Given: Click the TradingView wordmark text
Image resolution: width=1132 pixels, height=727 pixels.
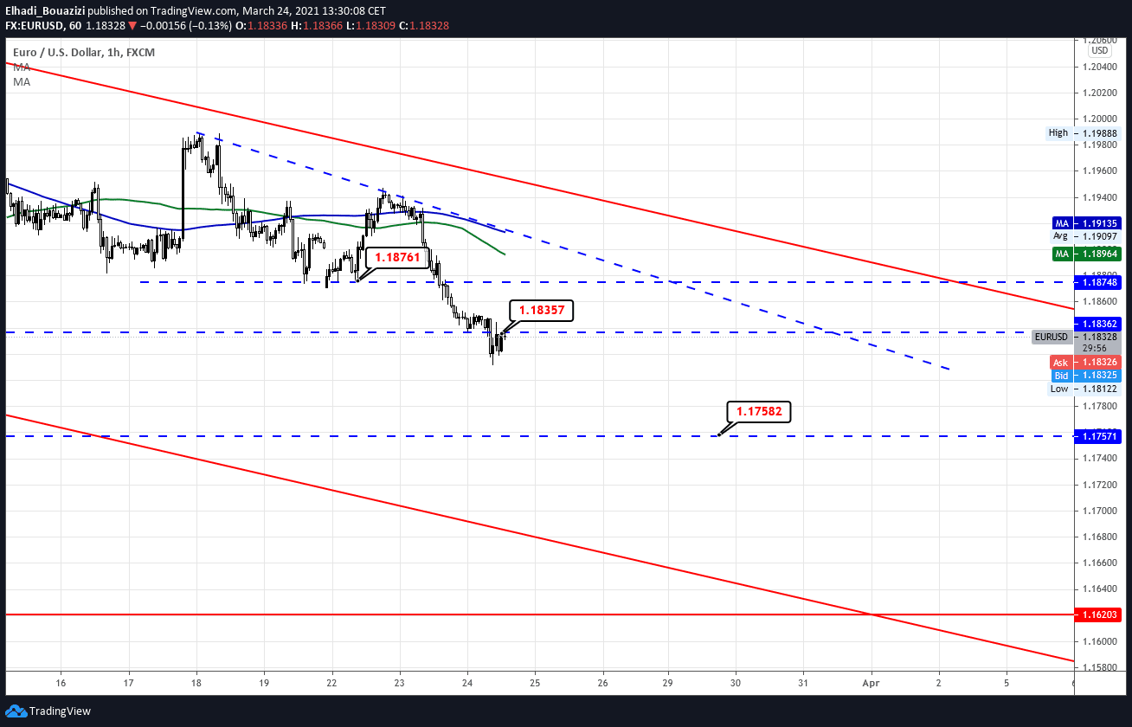Looking at the screenshot, I should (x=60, y=711).
